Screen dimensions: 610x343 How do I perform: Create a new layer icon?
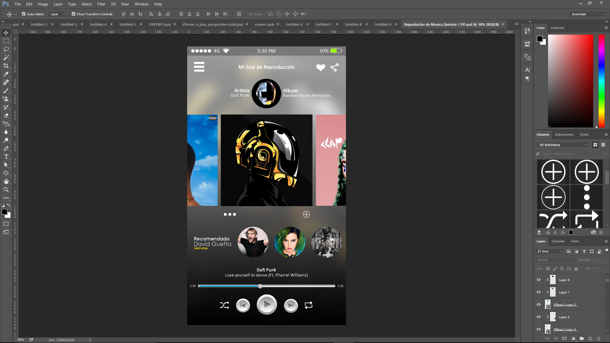tap(590, 339)
